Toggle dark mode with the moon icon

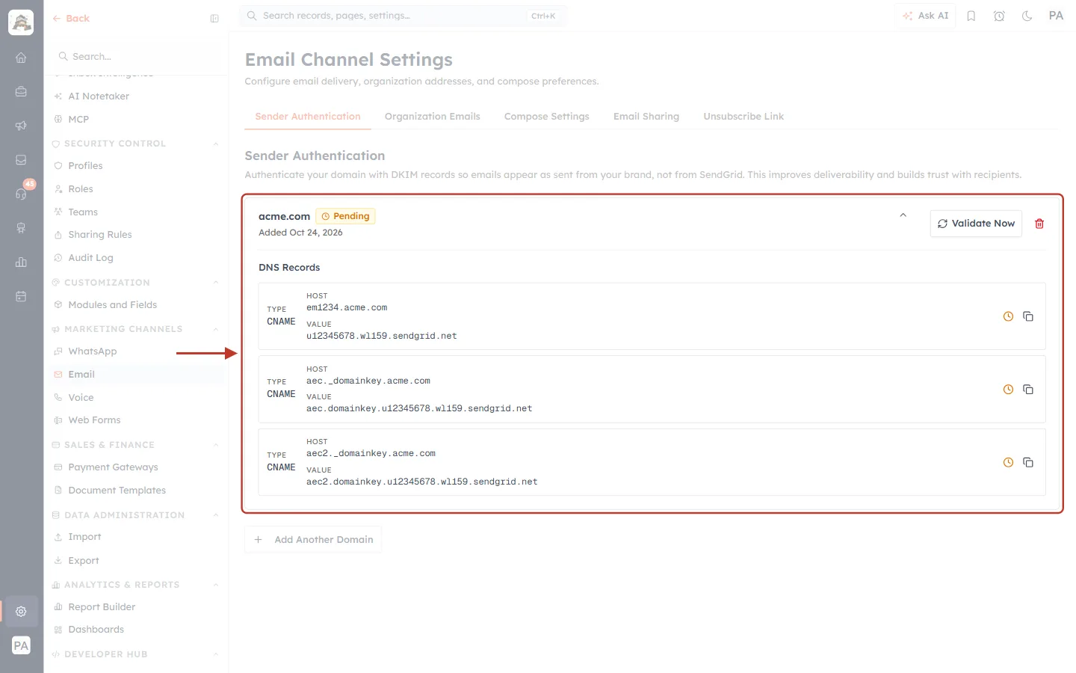click(x=1027, y=16)
